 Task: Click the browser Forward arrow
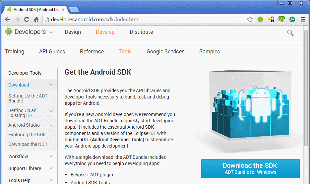tap(17, 19)
